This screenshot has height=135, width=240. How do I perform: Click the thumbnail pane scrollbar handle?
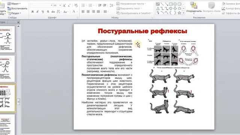pyautogui.click(x=18, y=102)
